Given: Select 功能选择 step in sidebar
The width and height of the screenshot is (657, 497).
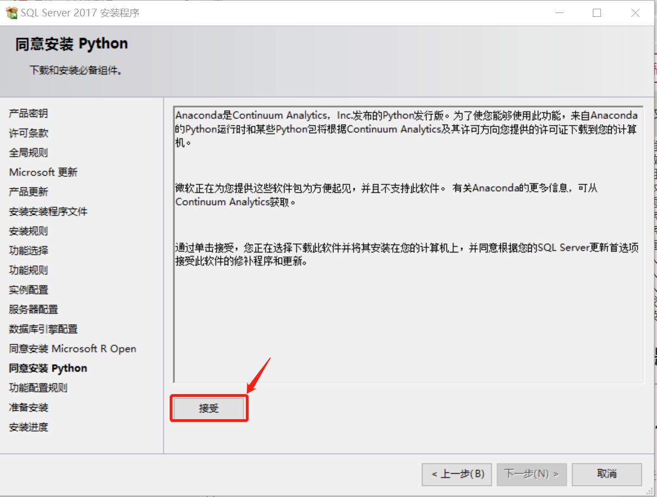Looking at the screenshot, I should pyautogui.click(x=28, y=250).
